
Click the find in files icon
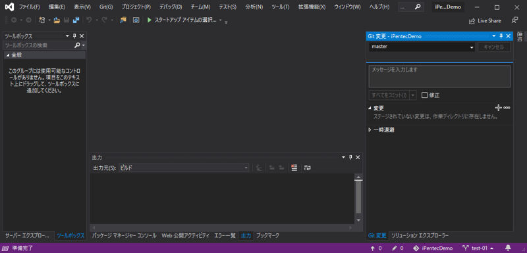pos(123,20)
